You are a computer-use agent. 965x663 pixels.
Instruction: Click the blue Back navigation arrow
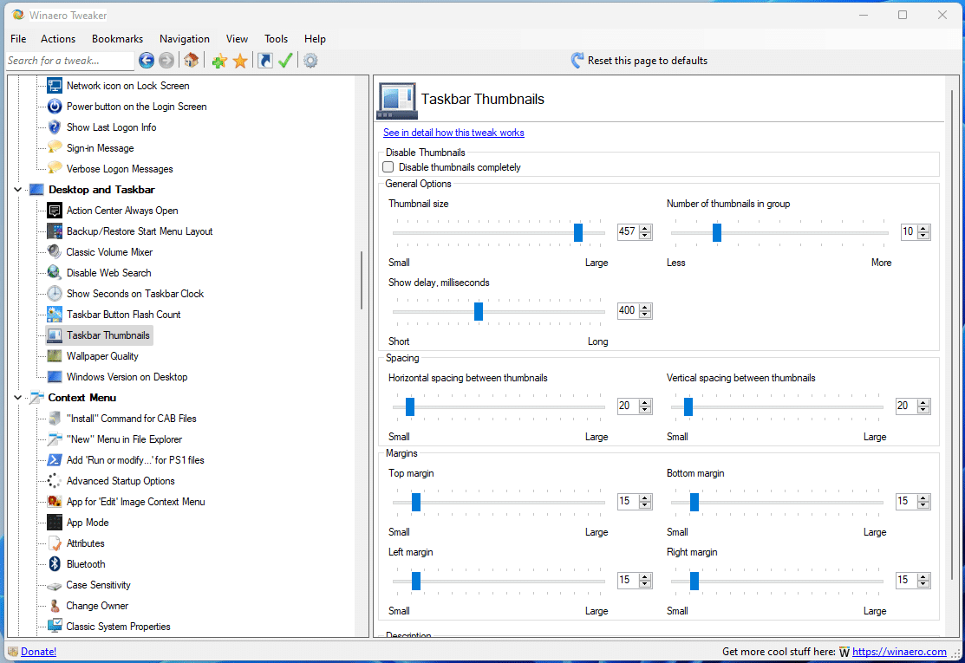point(147,61)
